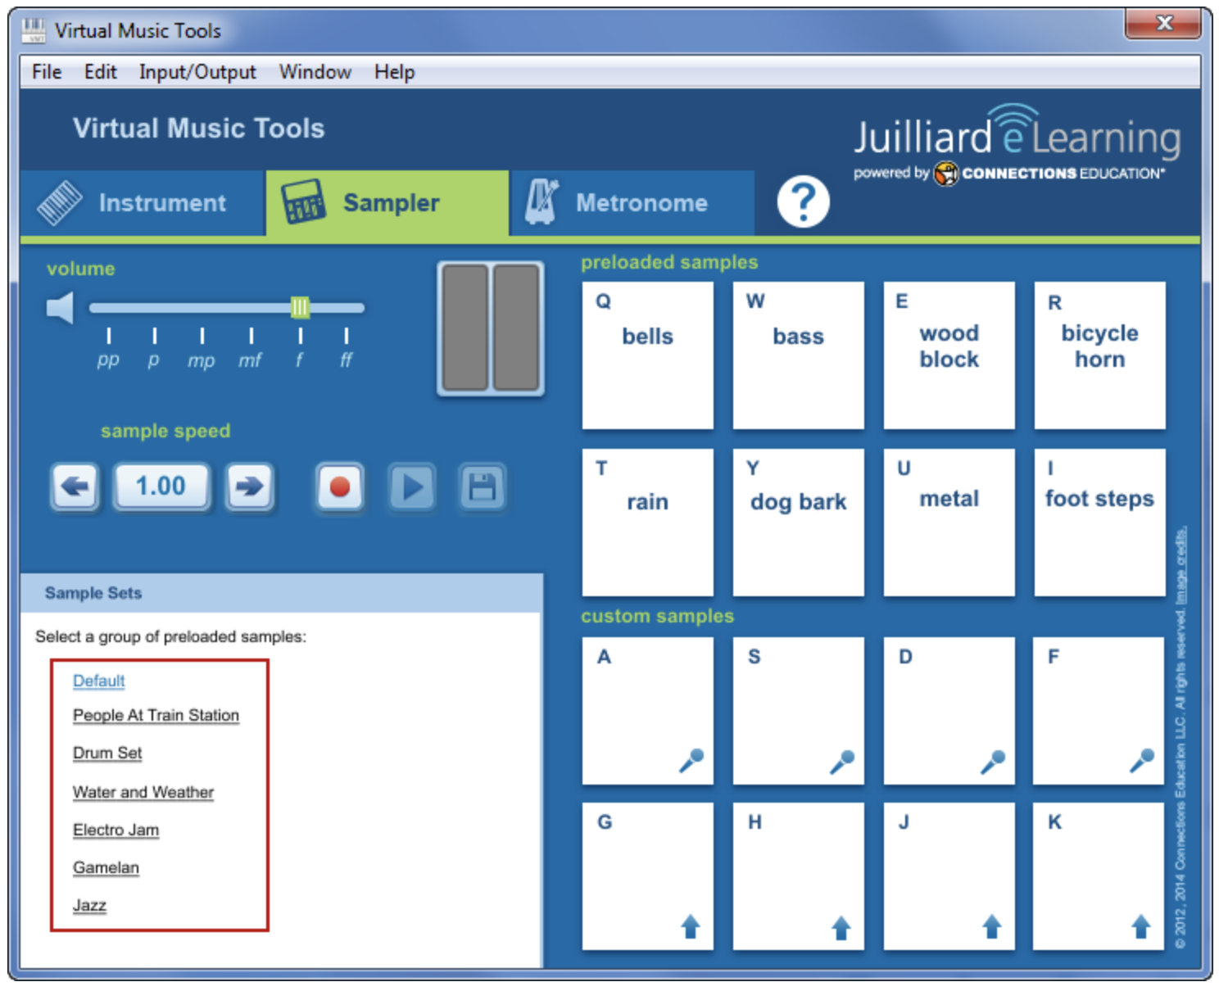Click the save floppy disk icon

pos(482,487)
